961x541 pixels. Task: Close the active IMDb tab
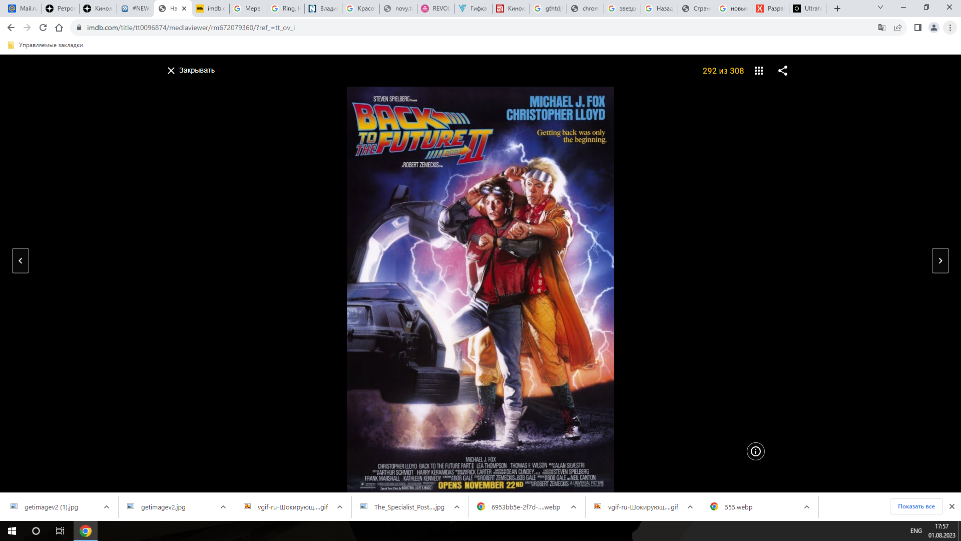click(184, 9)
